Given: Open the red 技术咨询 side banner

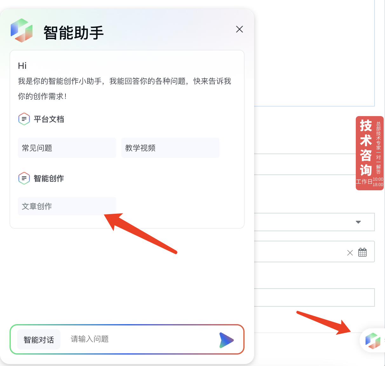Looking at the screenshot, I should [369, 153].
